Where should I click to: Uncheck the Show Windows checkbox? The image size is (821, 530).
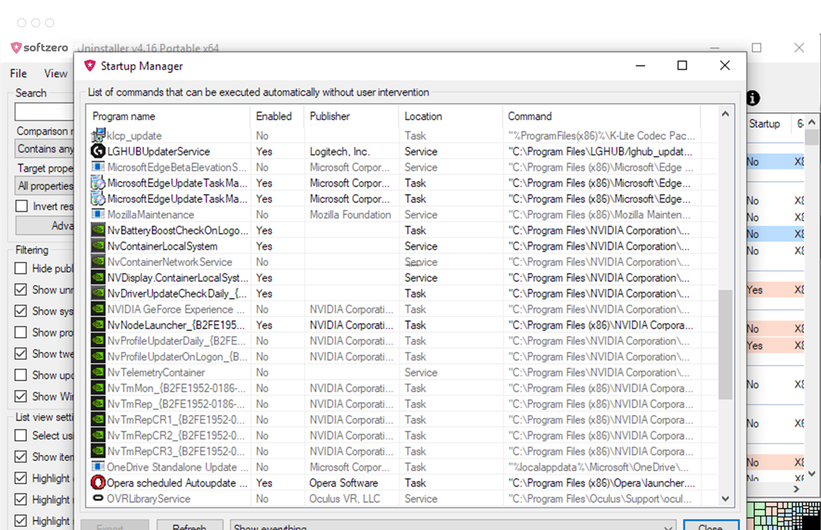point(21,397)
